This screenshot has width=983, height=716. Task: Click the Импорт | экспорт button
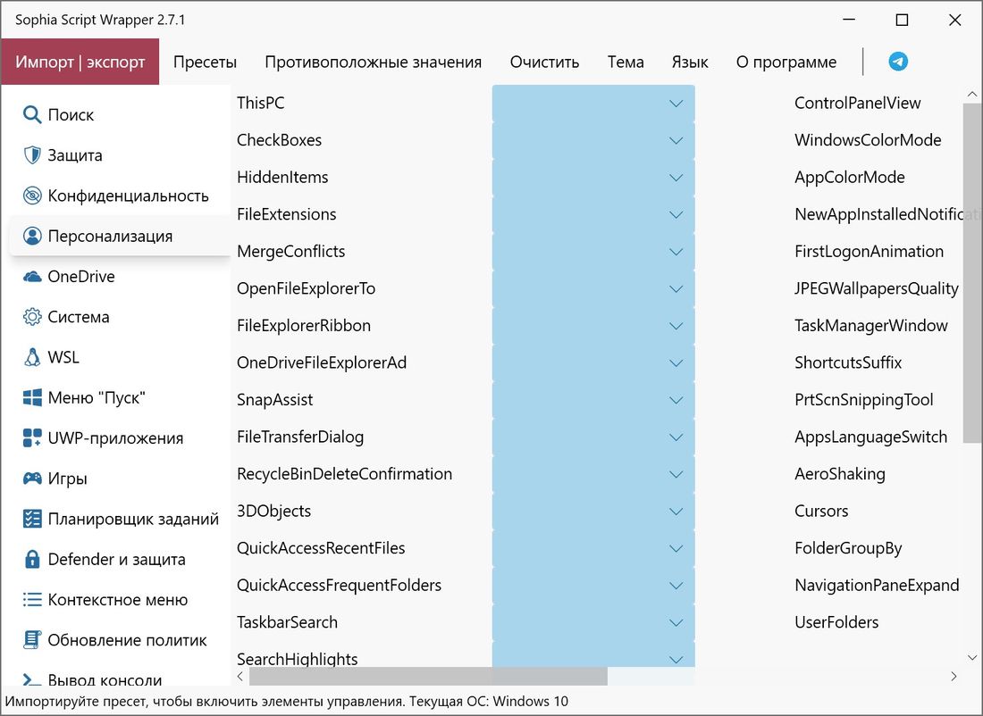[80, 61]
